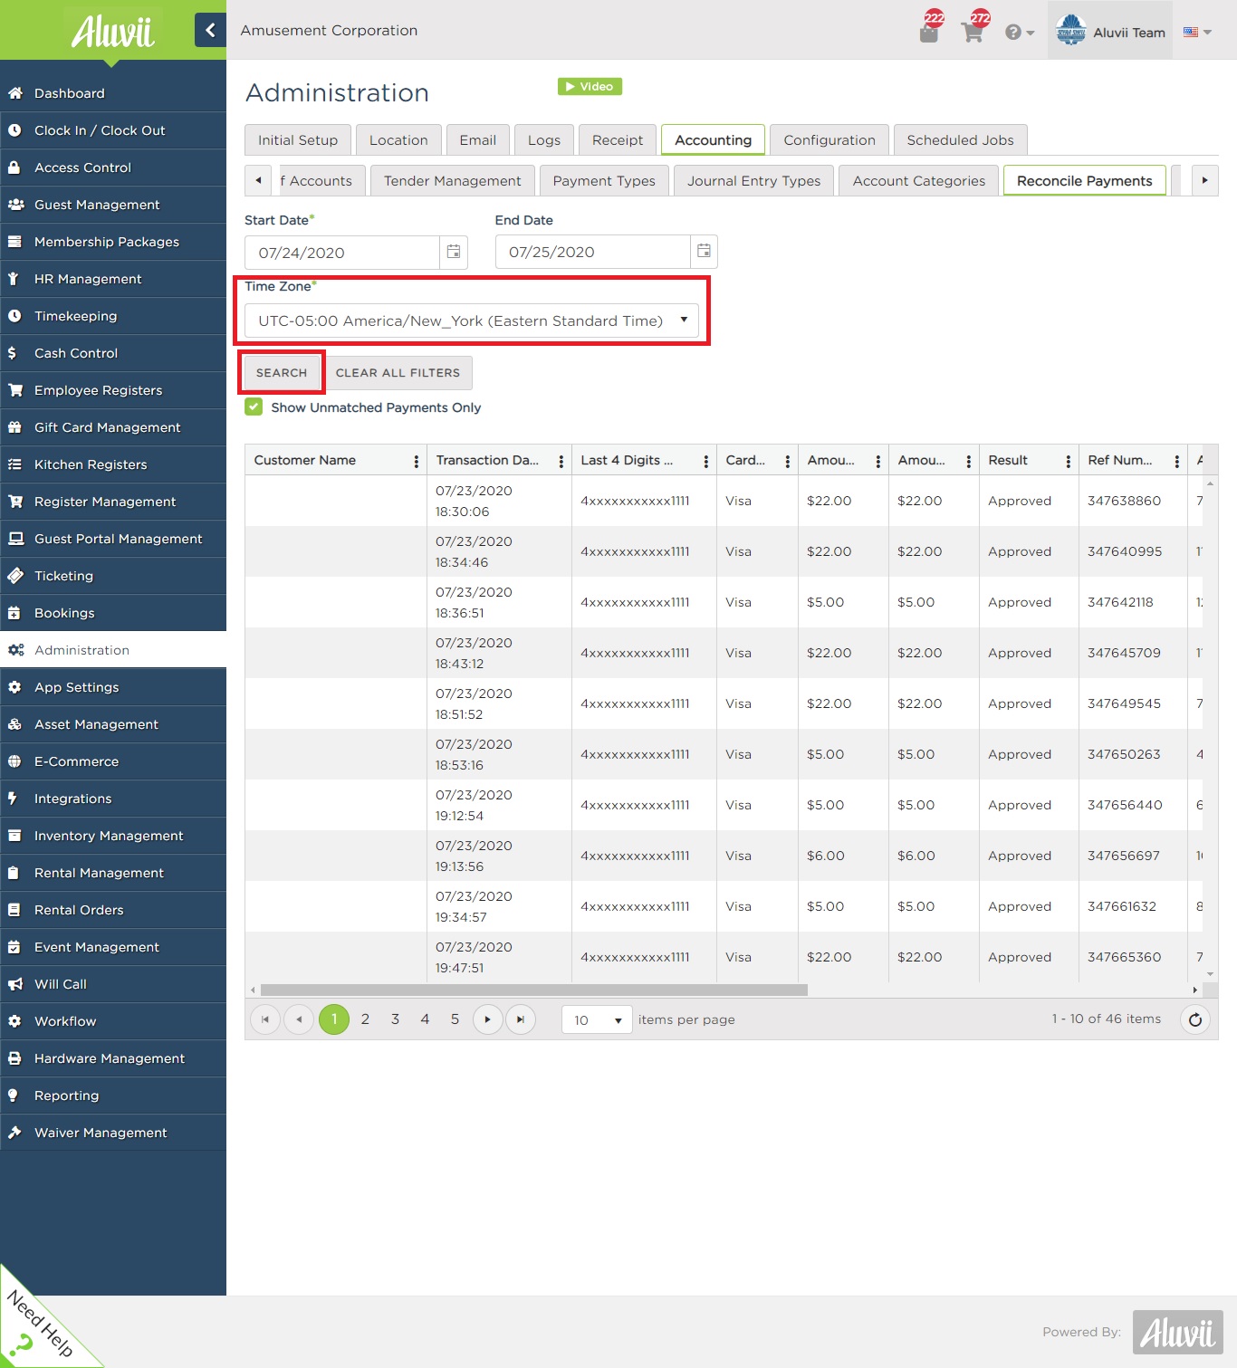The image size is (1237, 1368).
Task: Open the Start Date calendar picker
Action: tap(454, 252)
